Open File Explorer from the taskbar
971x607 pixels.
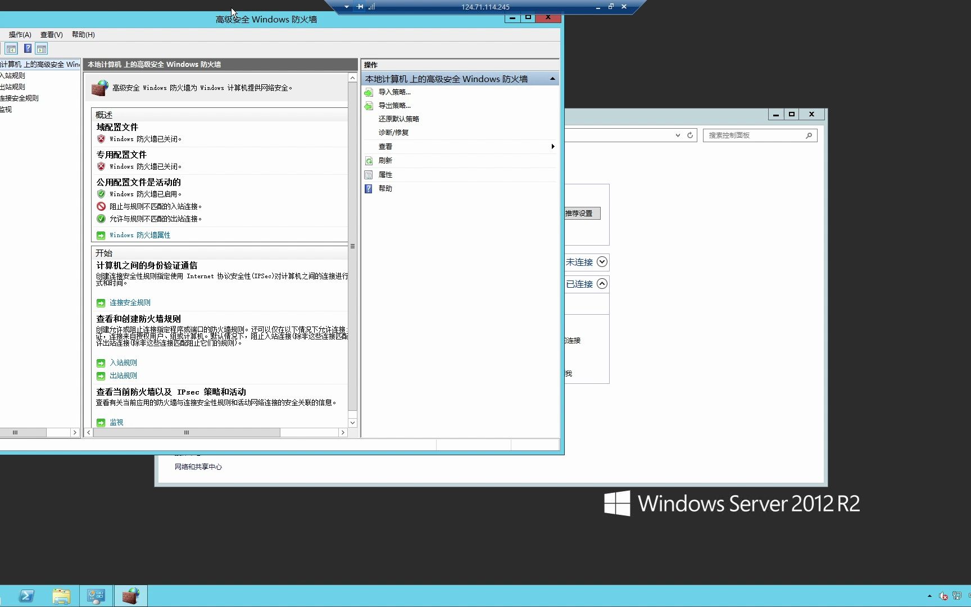click(61, 596)
